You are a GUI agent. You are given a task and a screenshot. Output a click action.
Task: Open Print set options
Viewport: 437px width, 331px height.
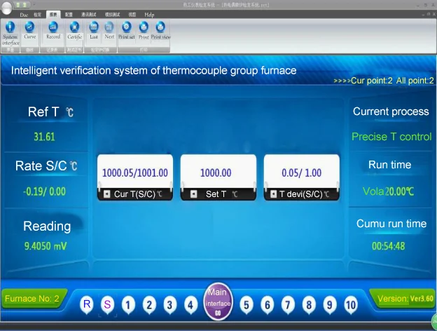[127, 31]
